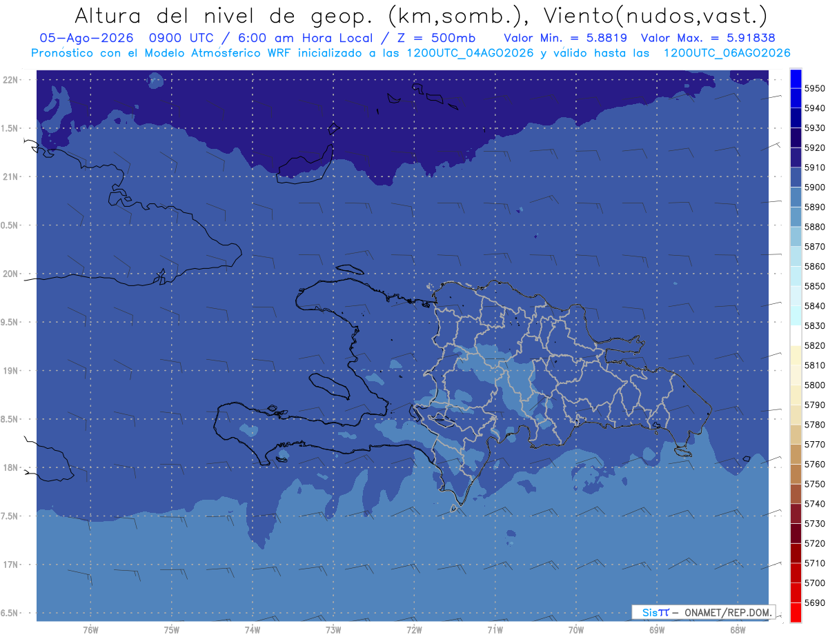The image size is (828, 639).
Task: Click the '5760' color bar value
Action: pyautogui.click(x=815, y=464)
